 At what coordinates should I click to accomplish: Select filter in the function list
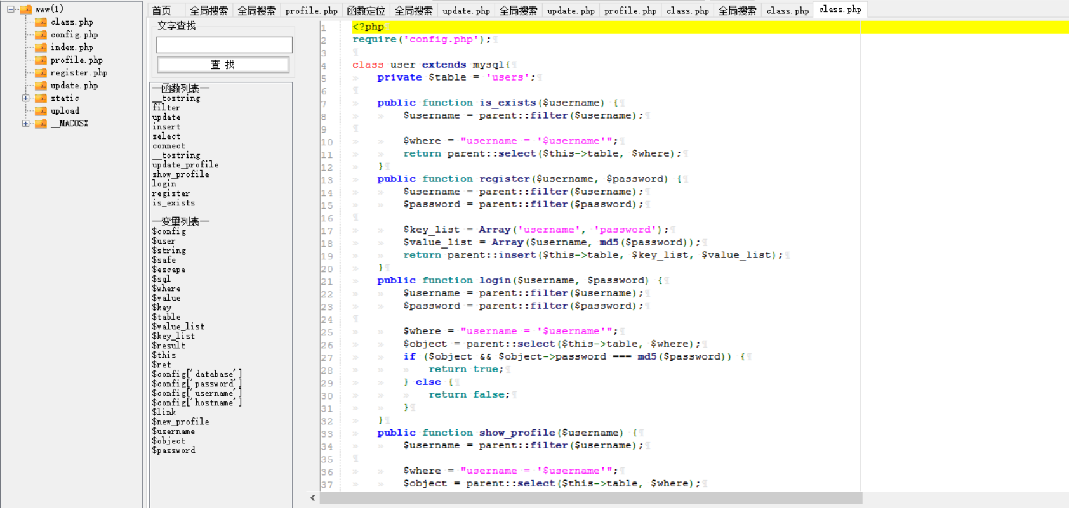166,108
